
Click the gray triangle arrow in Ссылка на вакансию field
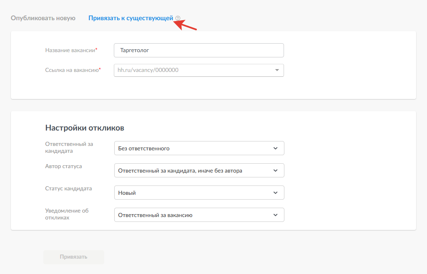[277, 70]
